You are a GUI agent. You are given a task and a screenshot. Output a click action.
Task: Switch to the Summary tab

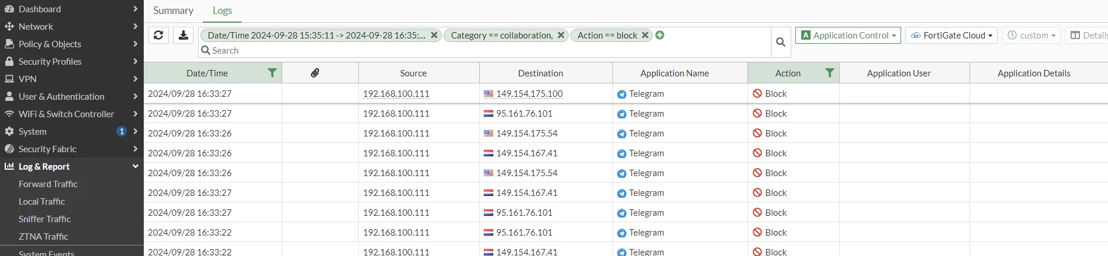(173, 10)
